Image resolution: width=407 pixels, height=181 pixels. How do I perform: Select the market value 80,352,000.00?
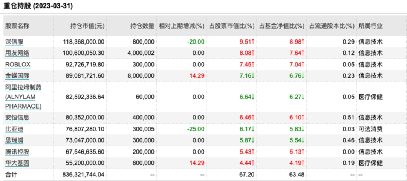click(85, 118)
